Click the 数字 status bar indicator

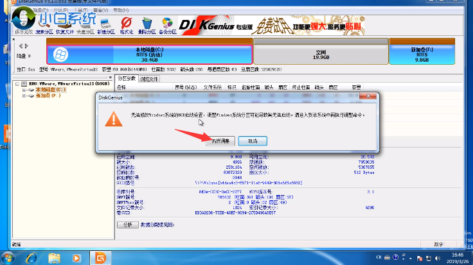438,244
